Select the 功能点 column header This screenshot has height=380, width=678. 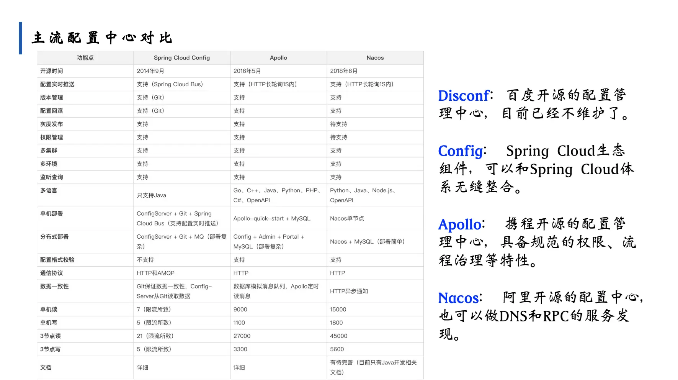[x=85, y=58]
